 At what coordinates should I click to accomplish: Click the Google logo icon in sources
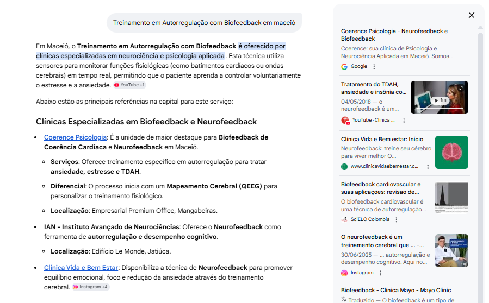point(344,67)
